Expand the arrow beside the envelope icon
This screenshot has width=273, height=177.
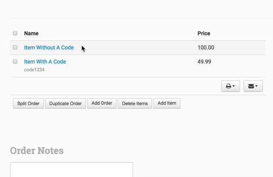click(x=257, y=86)
